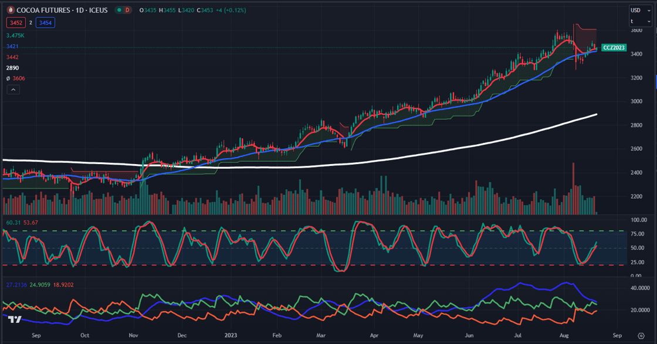Image resolution: width=657 pixels, height=344 pixels.
Task: Click the Nov time axis label
Action: click(133, 335)
